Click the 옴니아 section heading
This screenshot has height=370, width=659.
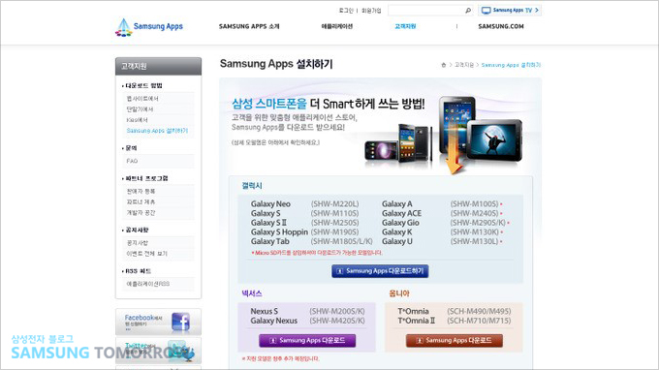[x=399, y=293]
